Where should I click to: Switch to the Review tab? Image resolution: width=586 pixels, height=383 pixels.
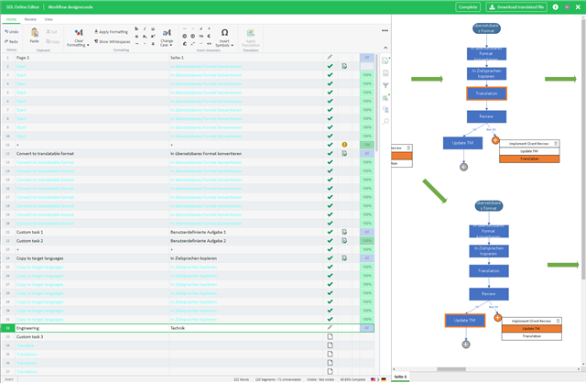click(30, 18)
